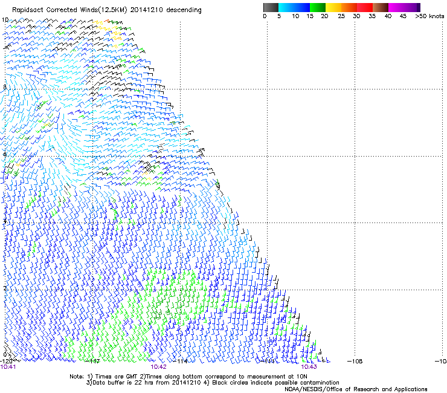Click the purple '10:42' time label
The height and width of the screenshot is (393, 447).
(158, 367)
